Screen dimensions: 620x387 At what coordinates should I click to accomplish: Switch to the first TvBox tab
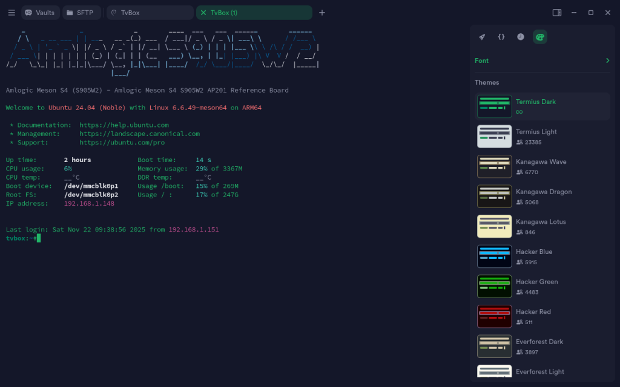[x=149, y=13]
